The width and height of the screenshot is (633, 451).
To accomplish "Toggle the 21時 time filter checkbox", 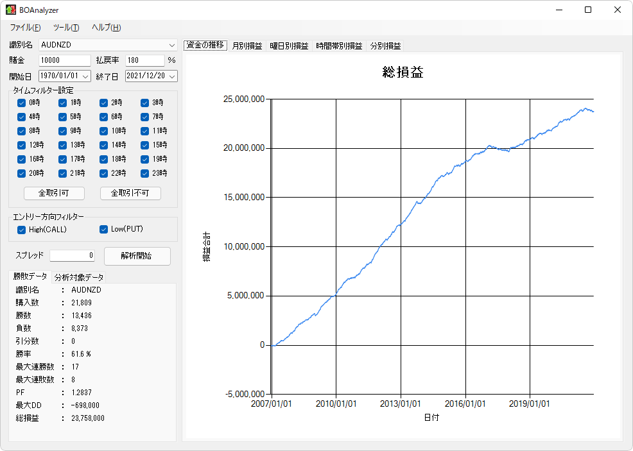I will click(62, 173).
